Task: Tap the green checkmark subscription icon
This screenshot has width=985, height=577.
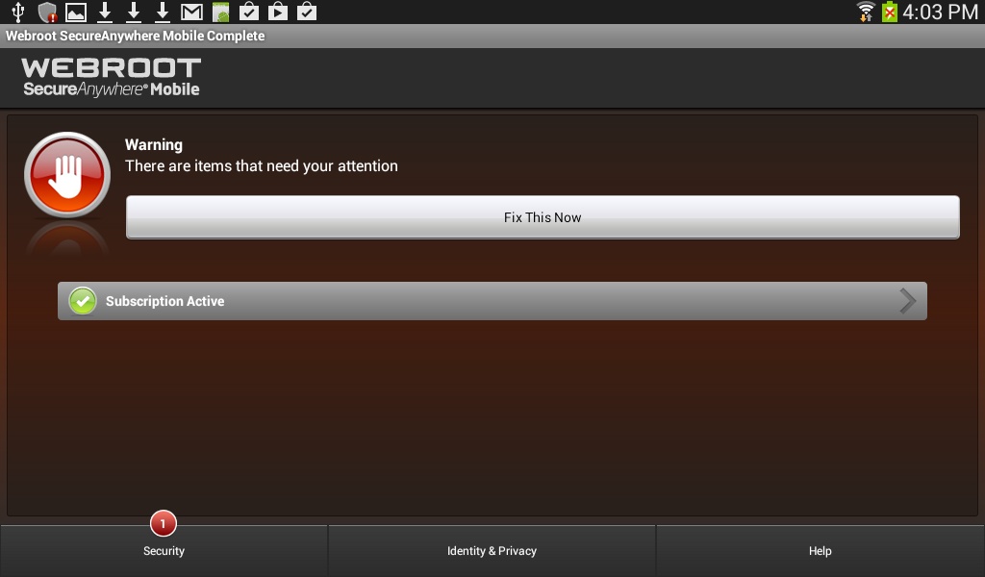Action: coord(83,301)
